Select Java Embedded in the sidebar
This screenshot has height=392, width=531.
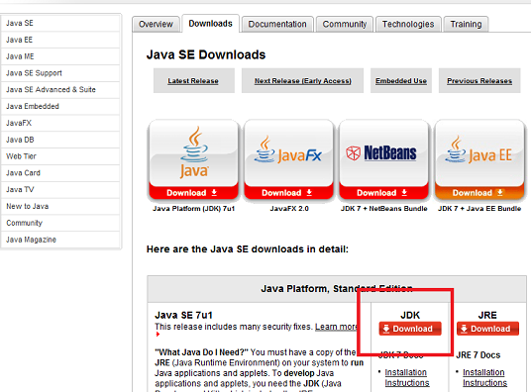60,106
